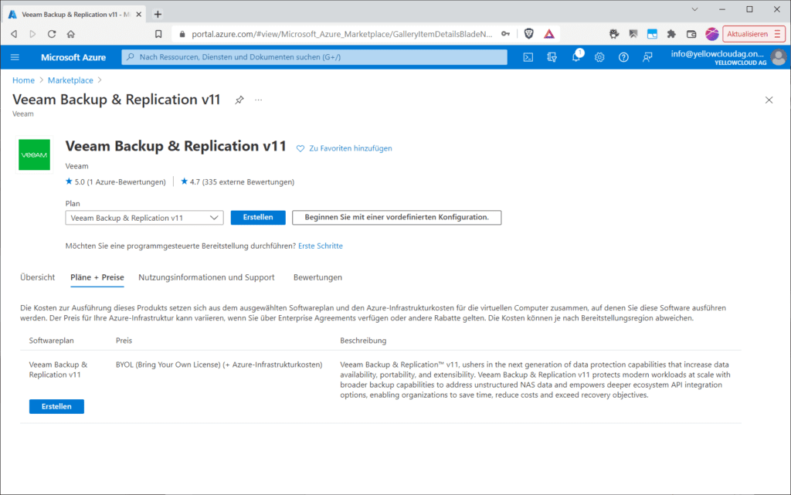This screenshot has width=791, height=495.
Task: Open the browser extensions puzzle icon
Action: pos(671,34)
